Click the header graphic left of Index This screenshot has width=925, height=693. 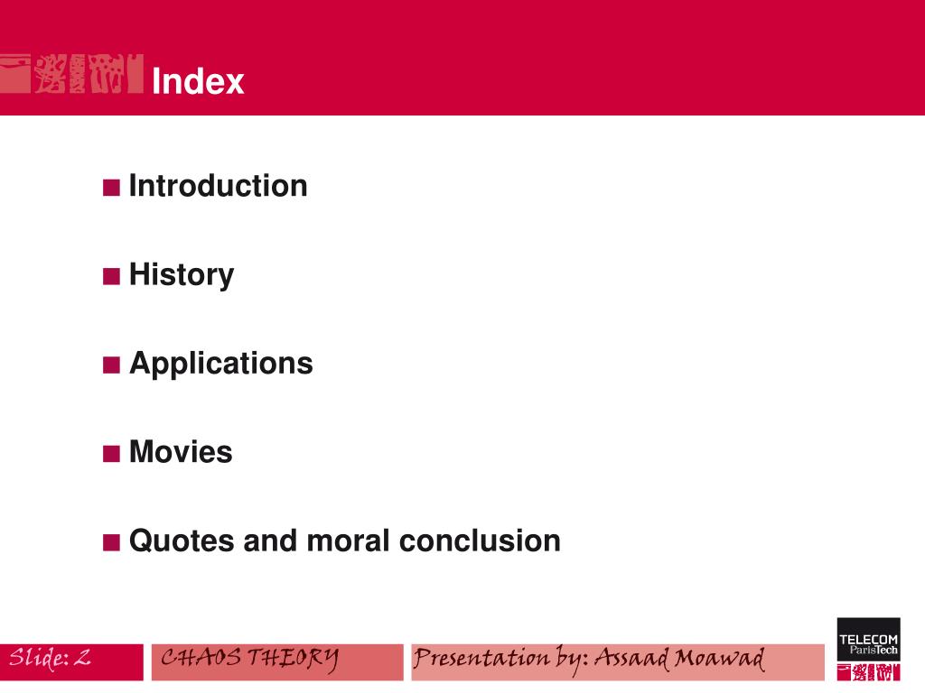tap(71, 74)
